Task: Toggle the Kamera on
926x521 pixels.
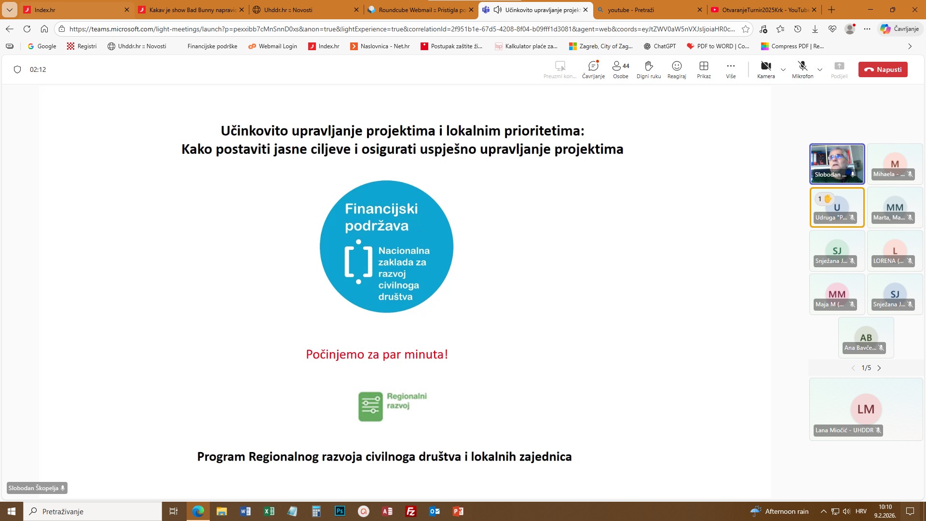Action: pyautogui.click(x=765, y=69)
